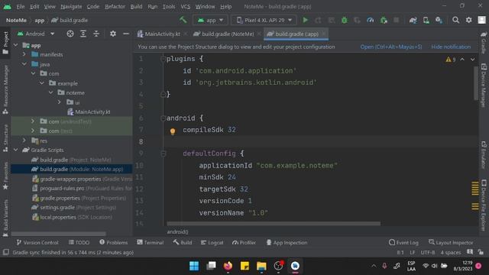Image resolution: width=489 pixels, height=275 pixels.
Task: Click Attach Debugger to Android Process icon
Action: [x=384, y=20]
